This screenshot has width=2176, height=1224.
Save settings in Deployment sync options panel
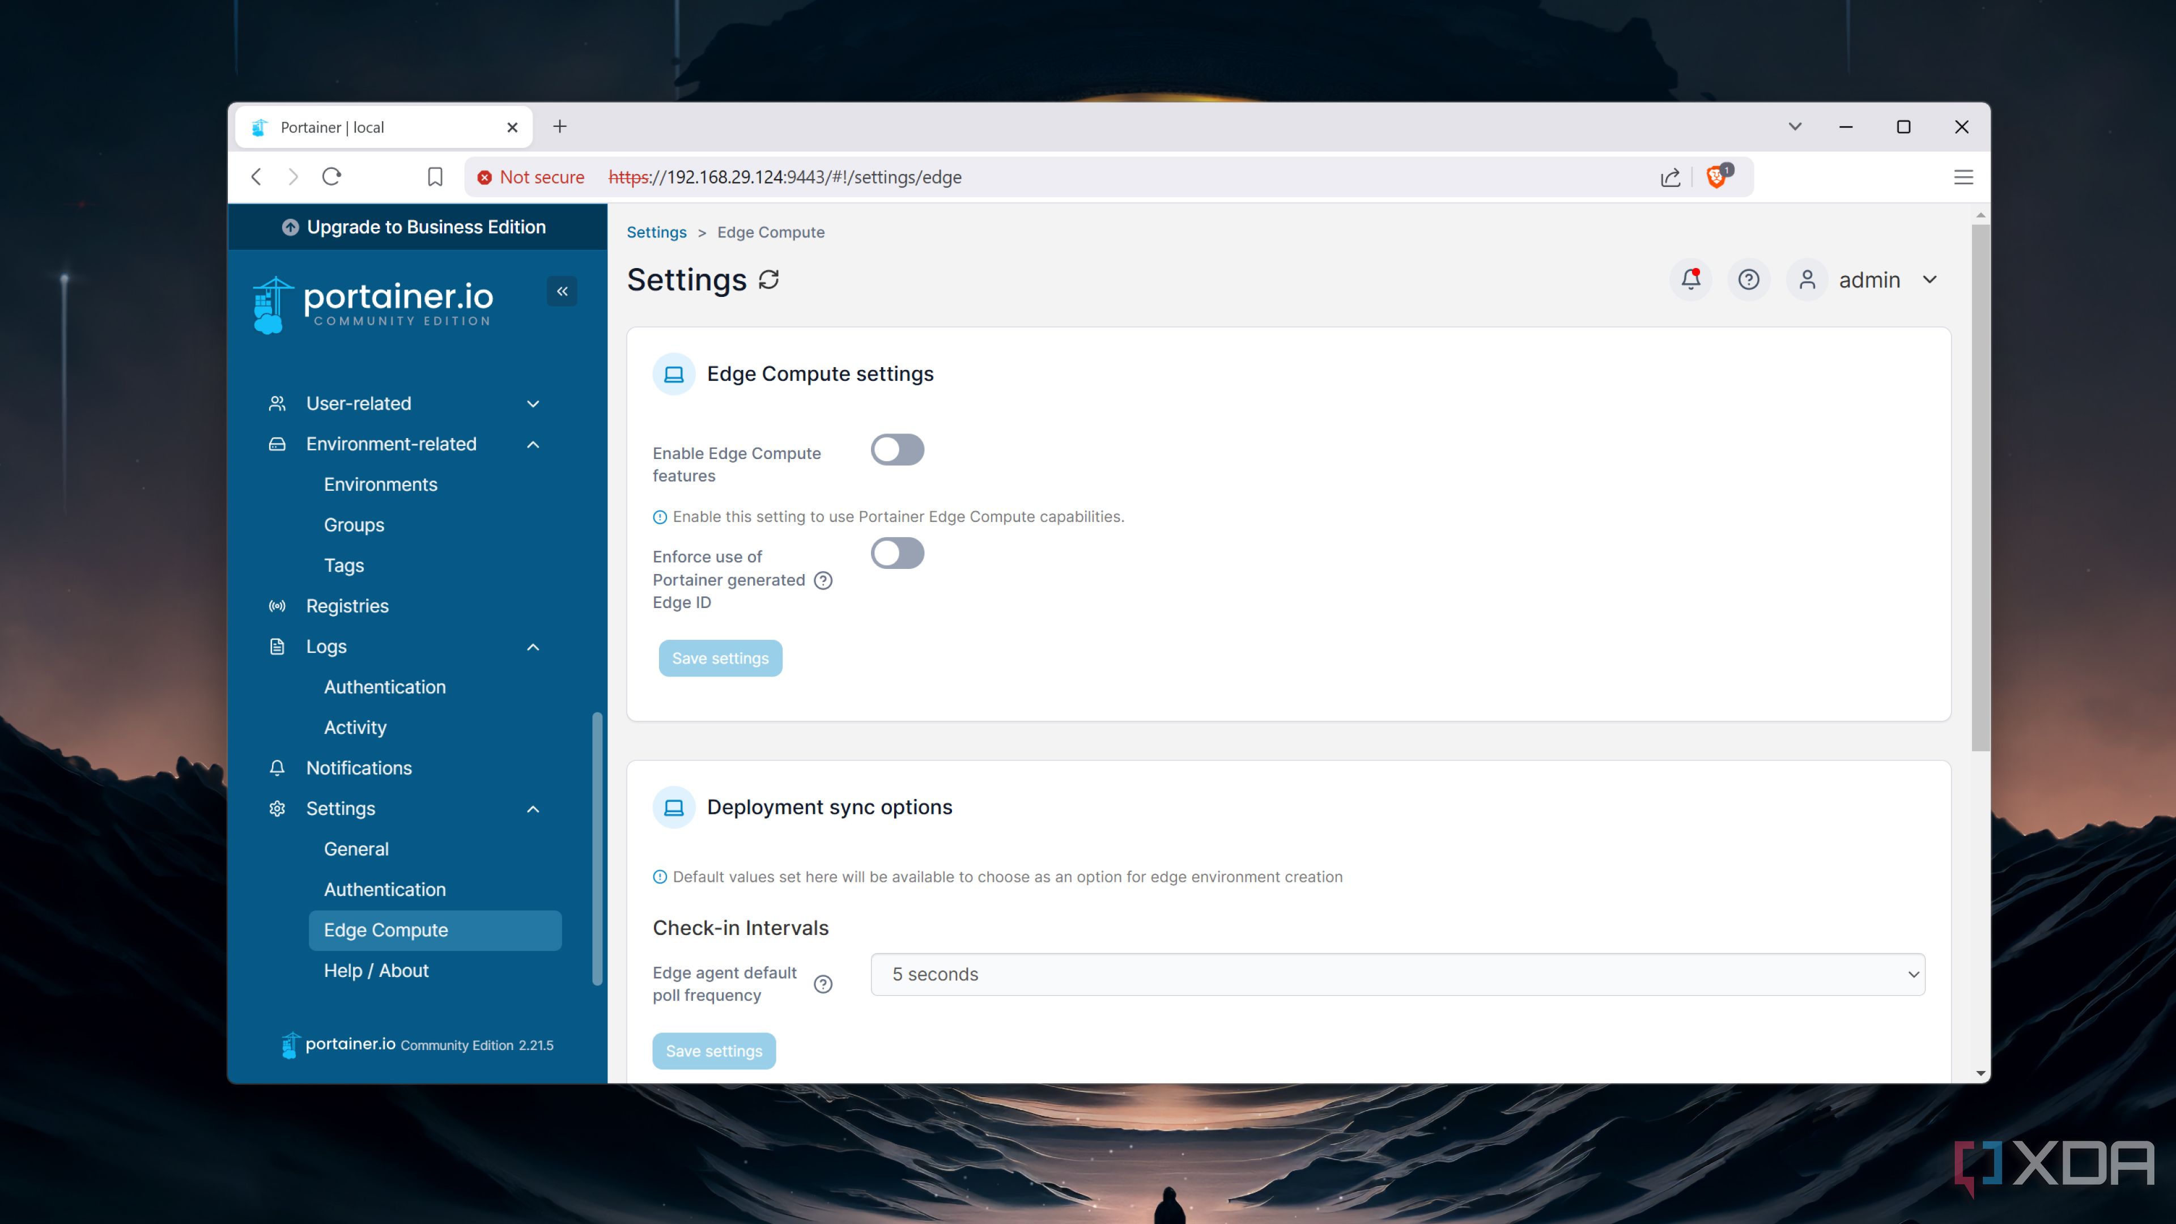point(714,1051)
